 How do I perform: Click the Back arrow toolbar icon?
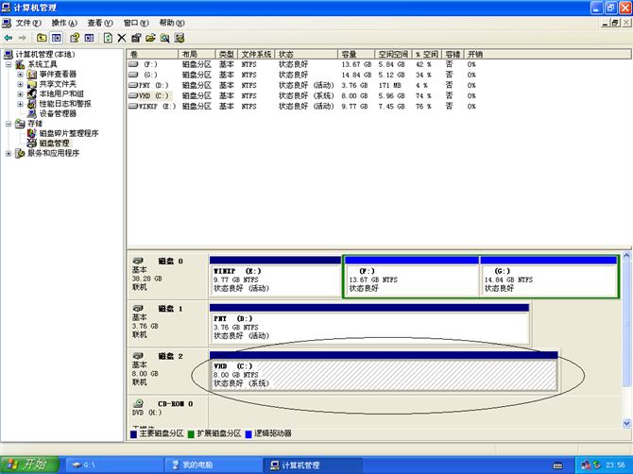(9, 38)
